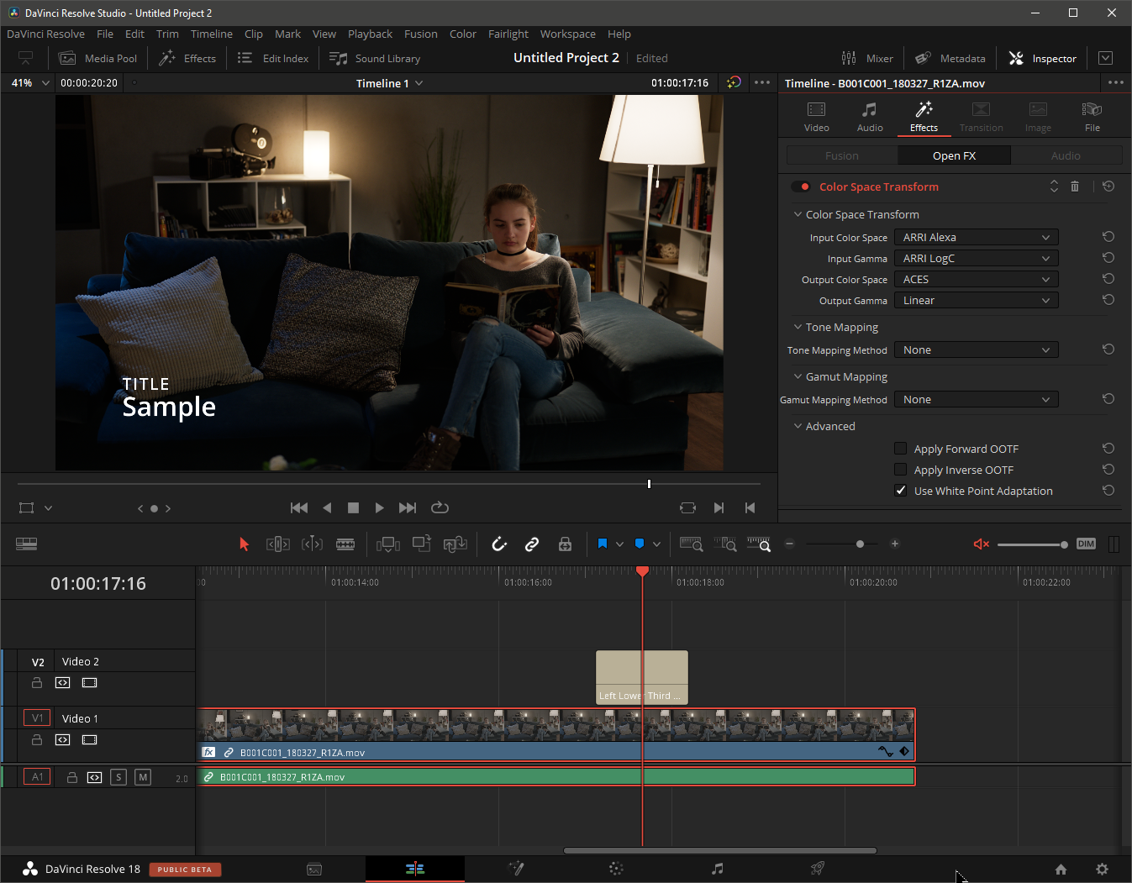The height and width of the screenshot is (883, 1132).
Task: Switch to the Color page icon
Action: pyautogui.click(x=615, y=869)
